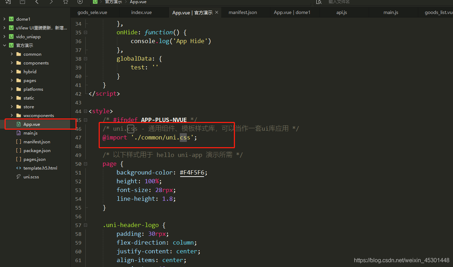Fold the onHide function at line 35

(x=85, y=32)
